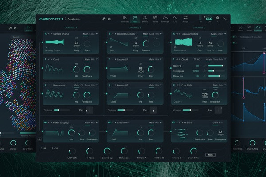Open Comb module dropdown arrow

click(x=97, y=59)
